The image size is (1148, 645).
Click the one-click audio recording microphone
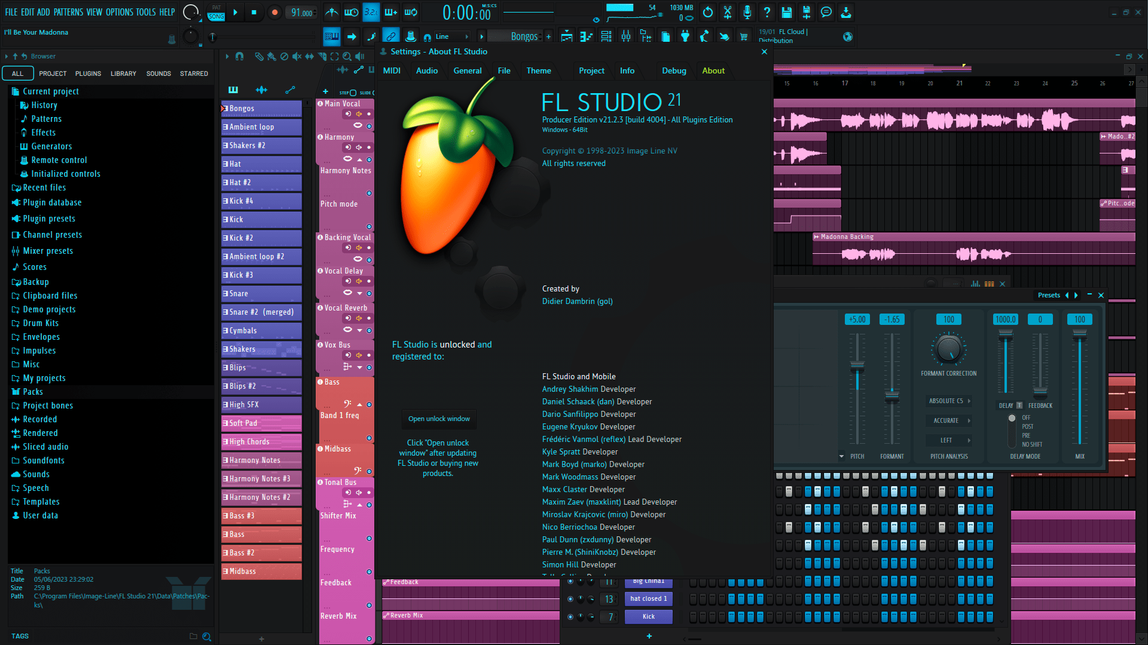point(747,13)
